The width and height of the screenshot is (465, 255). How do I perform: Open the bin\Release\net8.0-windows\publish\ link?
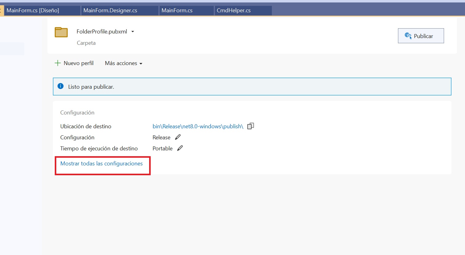tap(198, 126)
